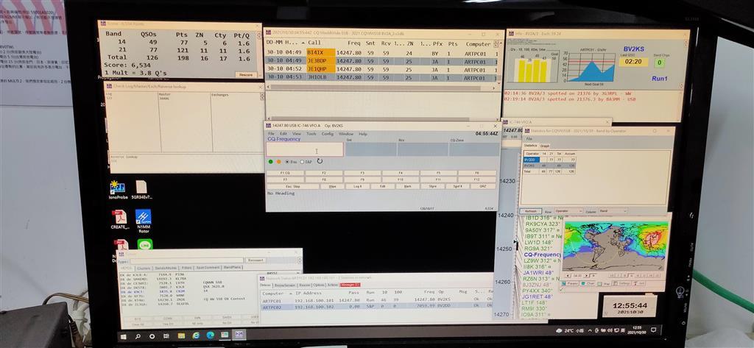The image size is (754, 348).
Task: Open the notification center icon in tray
Action: (x=654, y=330)
